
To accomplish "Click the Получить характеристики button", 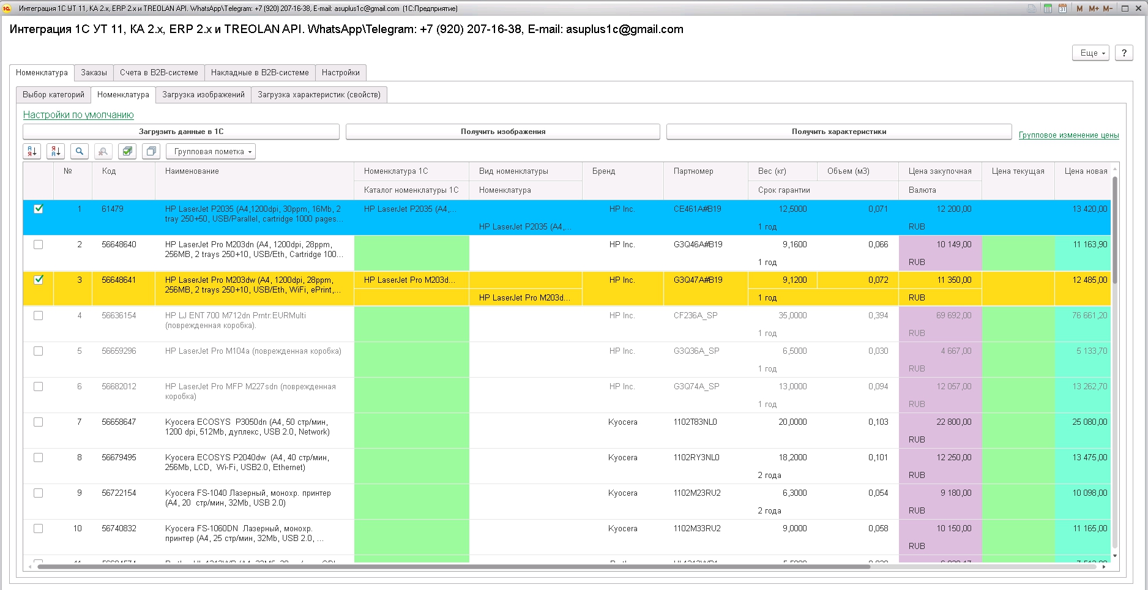I will (839, 132).
